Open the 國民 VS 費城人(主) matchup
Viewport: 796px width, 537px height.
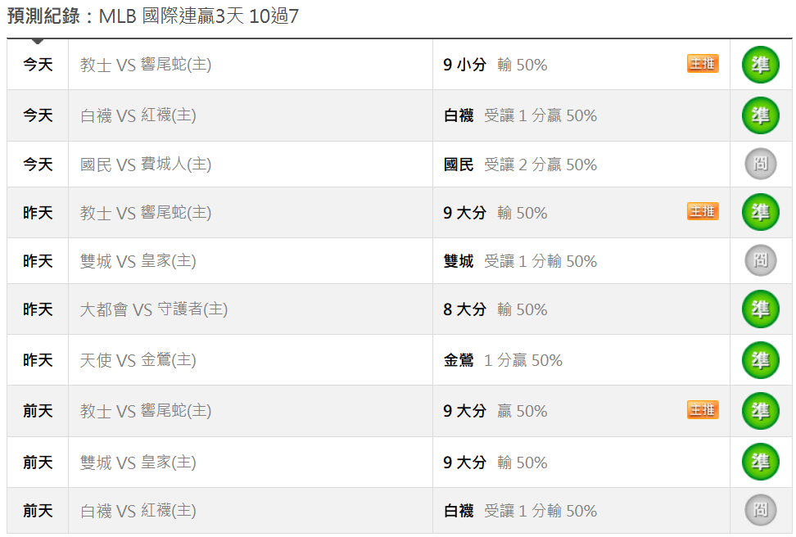click(146, 165)
